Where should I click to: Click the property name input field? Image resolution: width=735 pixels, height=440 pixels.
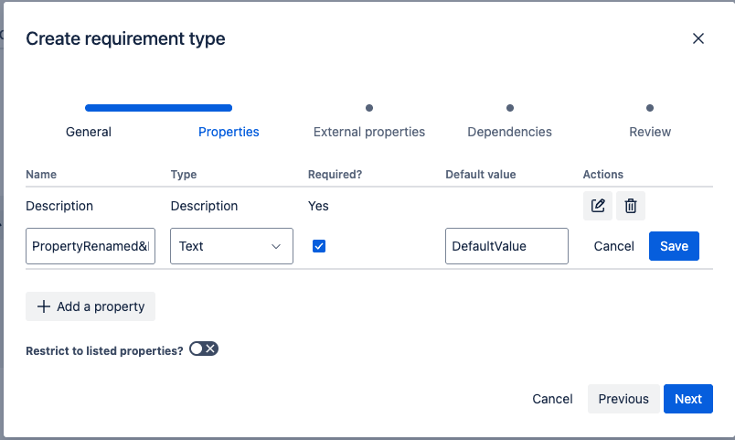tap(91, 246)
